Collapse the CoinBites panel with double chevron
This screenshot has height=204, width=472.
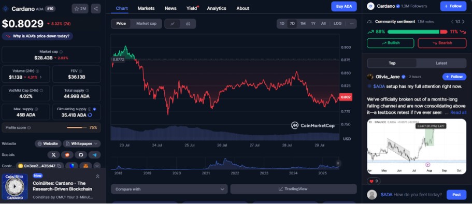[97, 177]
